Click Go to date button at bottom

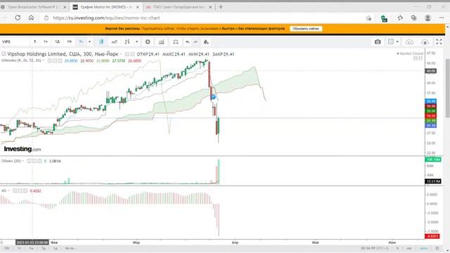[x=70, y=248]
